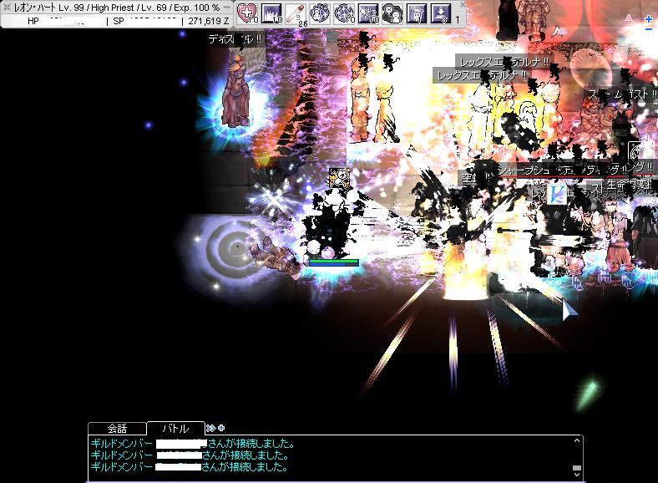This screenshot has height=483, width=658.
Task: Activate the sparkling figure-in-circle skill icon
Action: tap(320, 13)
